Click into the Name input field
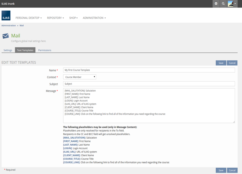Screen dimensions: 242x174 coord(149,70)
